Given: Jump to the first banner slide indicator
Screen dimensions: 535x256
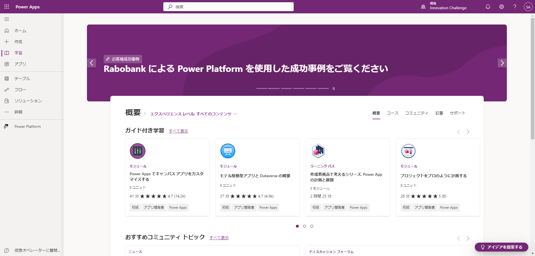Looking at the screenshot, I should tap(262, 89).
